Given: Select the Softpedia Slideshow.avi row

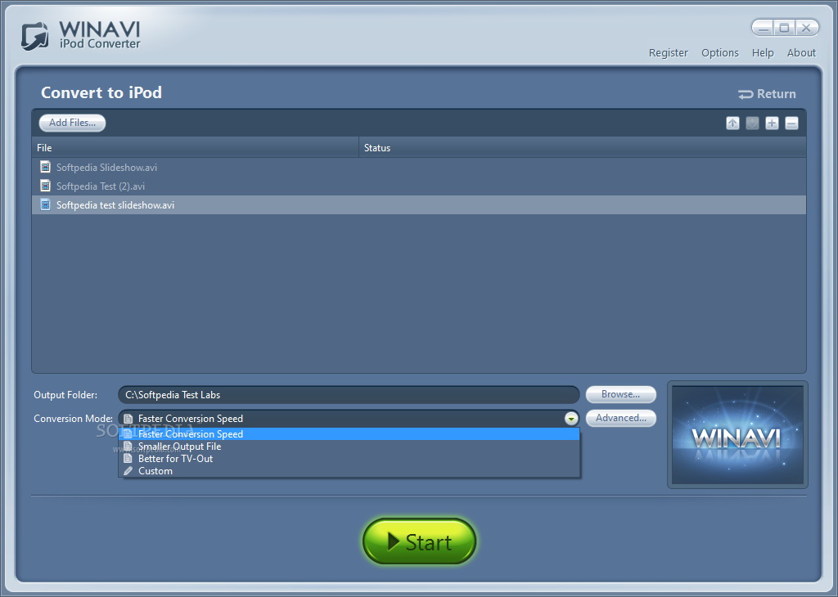Looking at the screenshot, I should 419,167.
